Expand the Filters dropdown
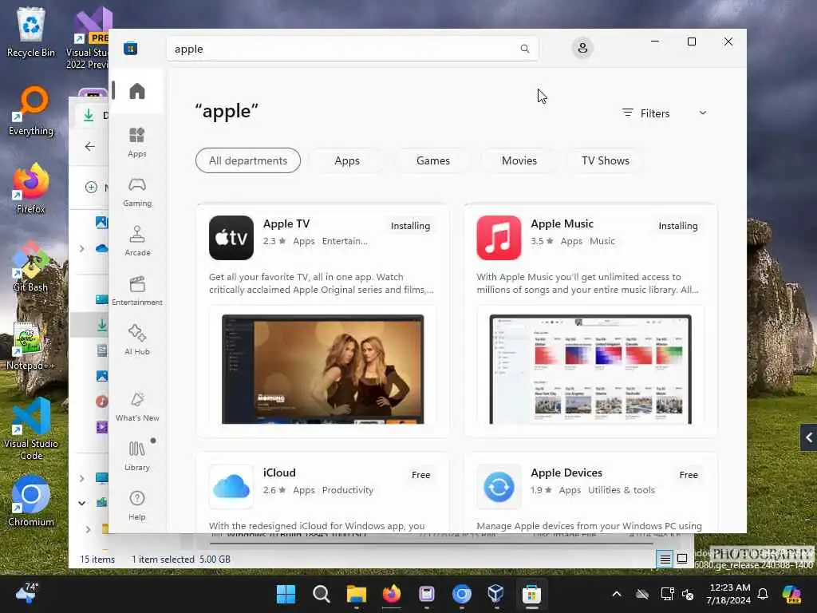 pyautogui.click(x=665, y=113)
